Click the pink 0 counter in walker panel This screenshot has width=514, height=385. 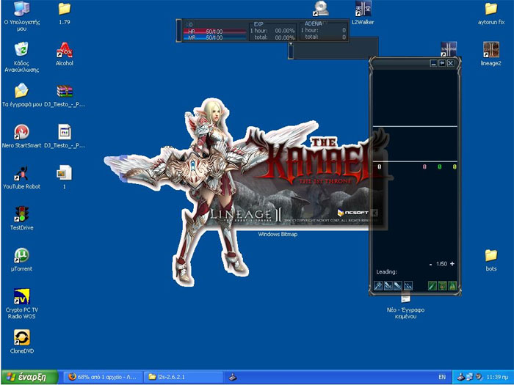click(x=424, y=167)
